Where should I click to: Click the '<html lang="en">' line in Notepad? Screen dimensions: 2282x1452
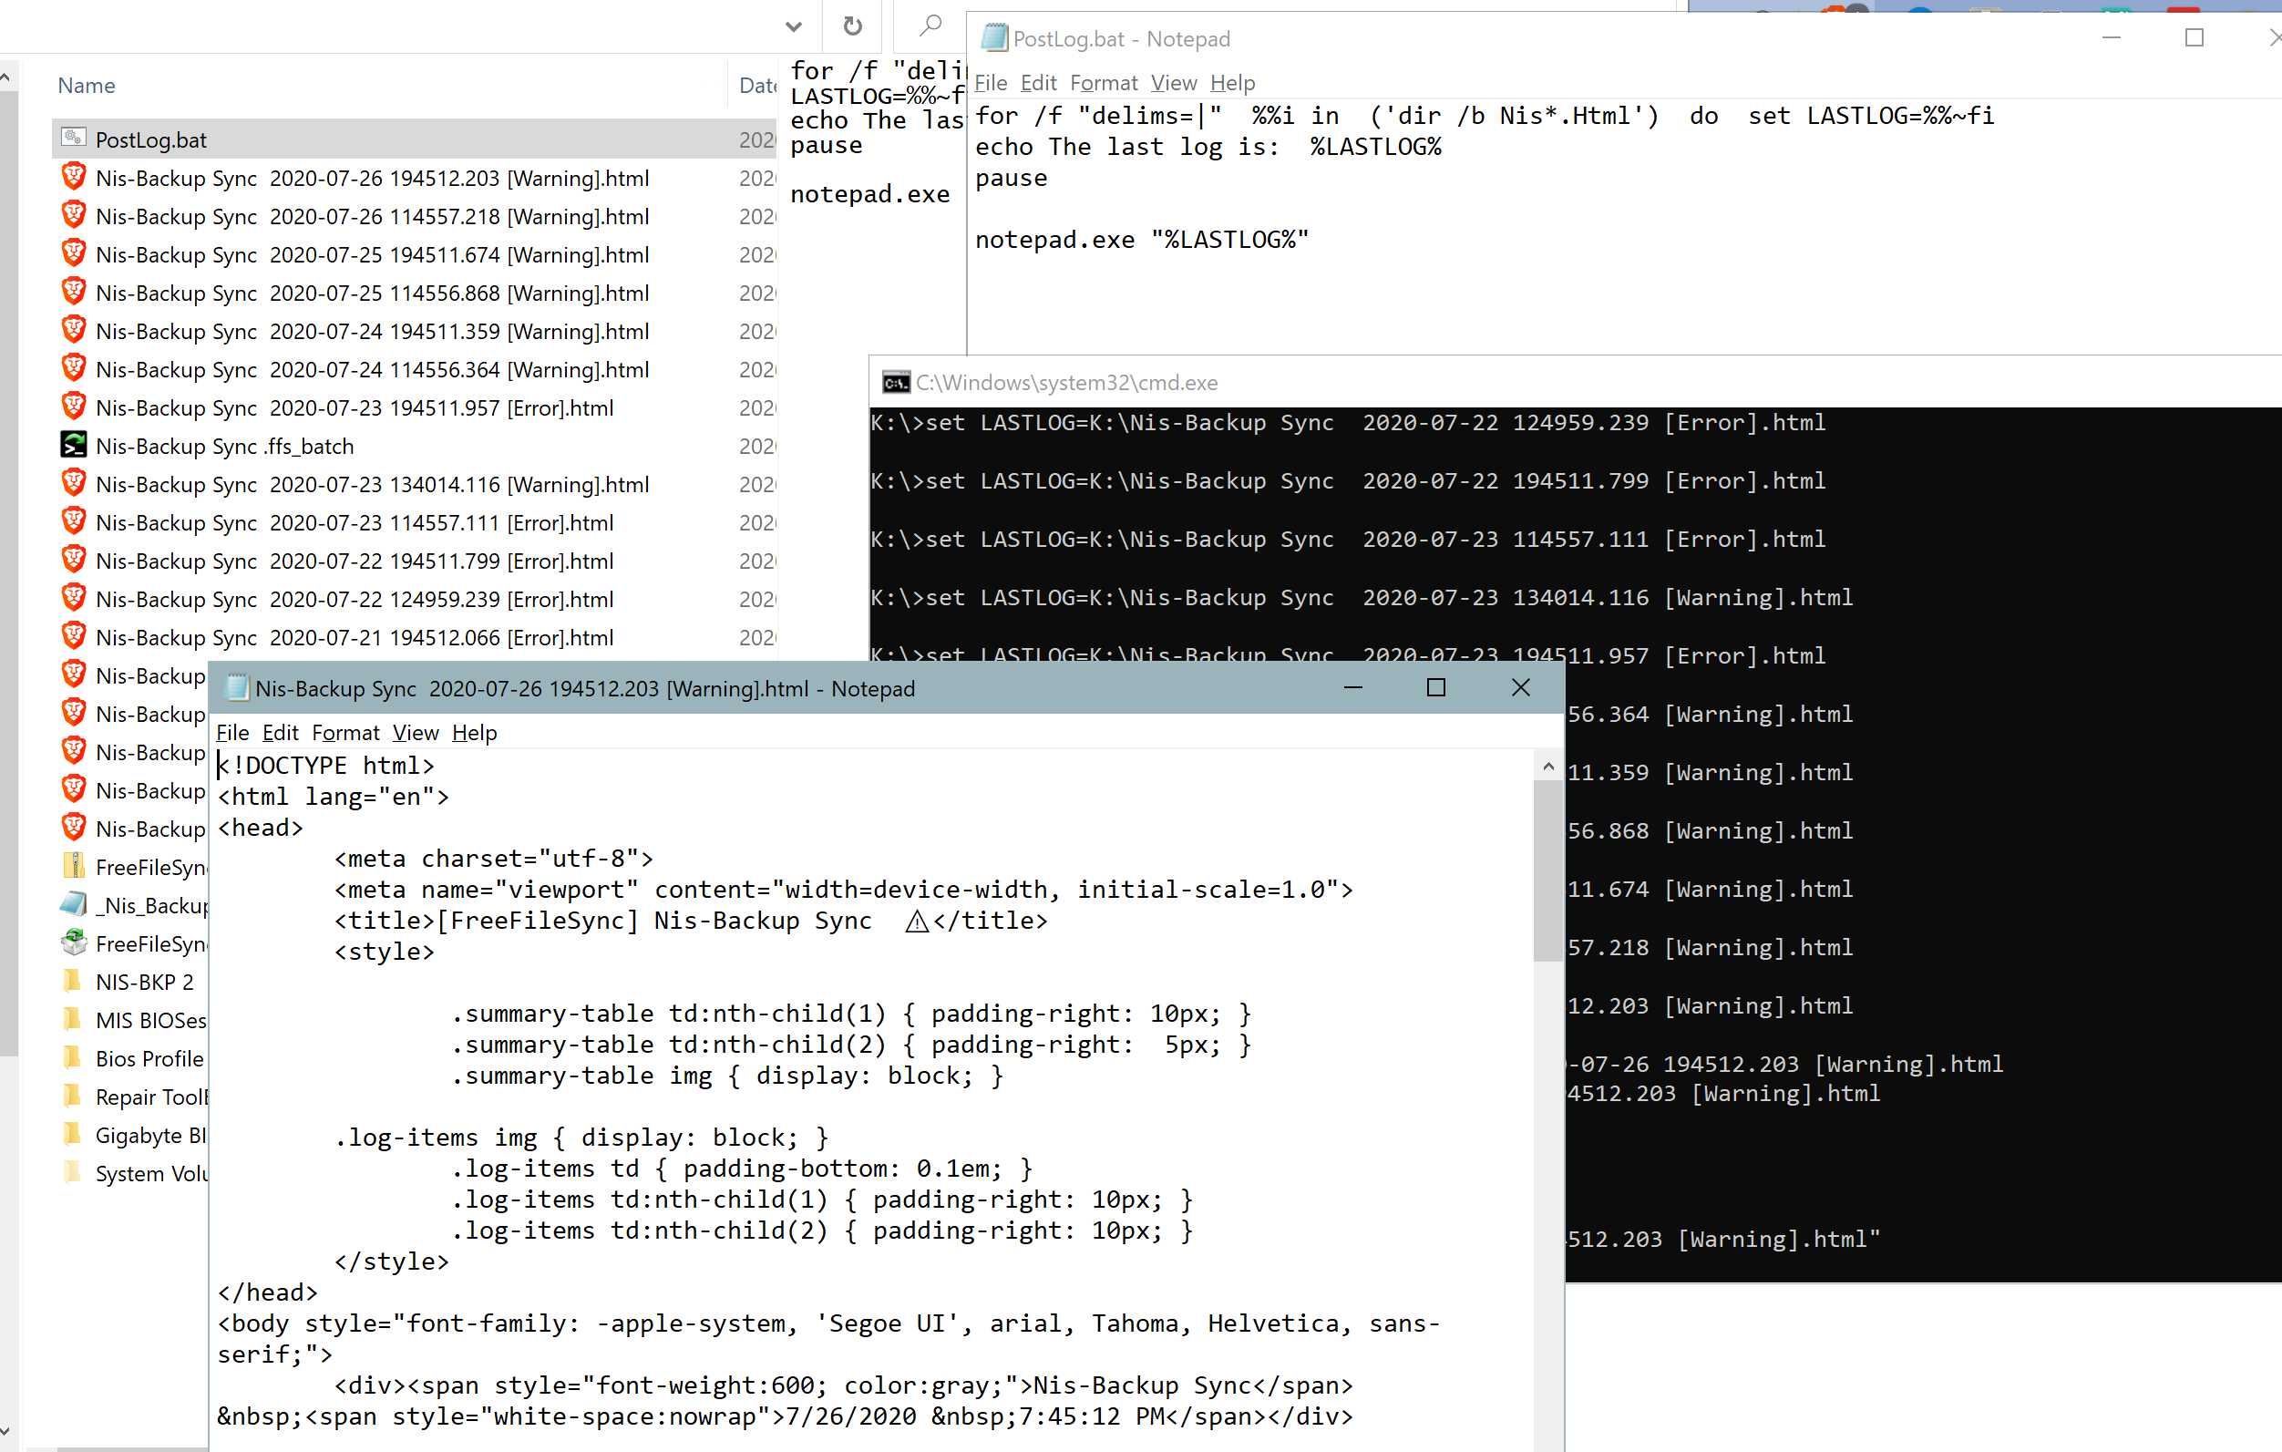[x=333, y=796]
